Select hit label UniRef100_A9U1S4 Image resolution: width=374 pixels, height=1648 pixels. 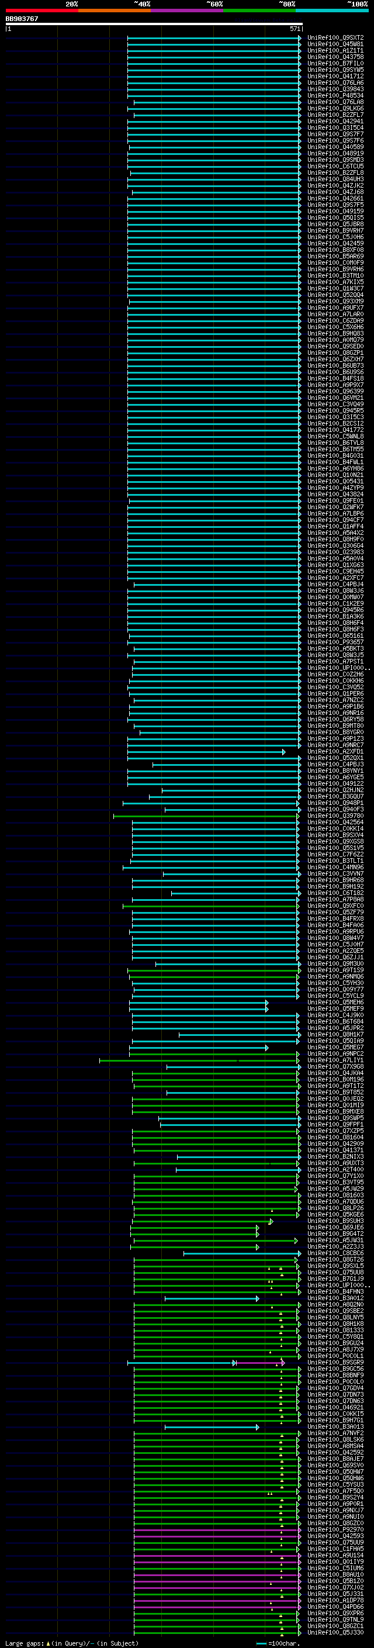pyautogui.click(x=335, y=1556)
